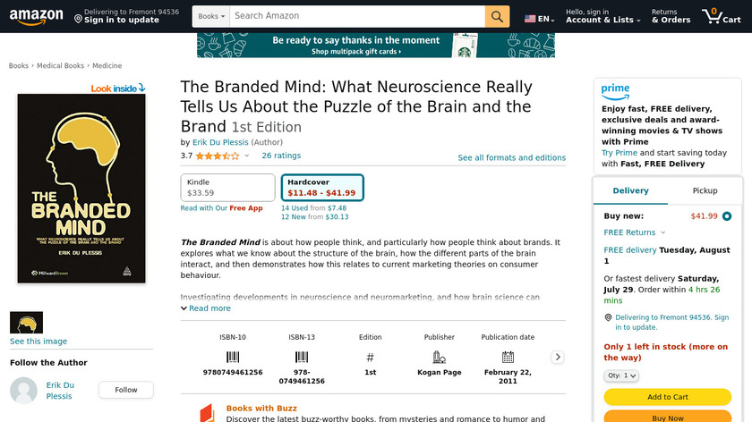Follow the author Erik Du Plessis
Screen dimensions: 752x422
(125, 390)
